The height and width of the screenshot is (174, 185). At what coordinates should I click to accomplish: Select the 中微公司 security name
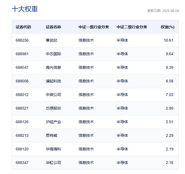point(53,95)
